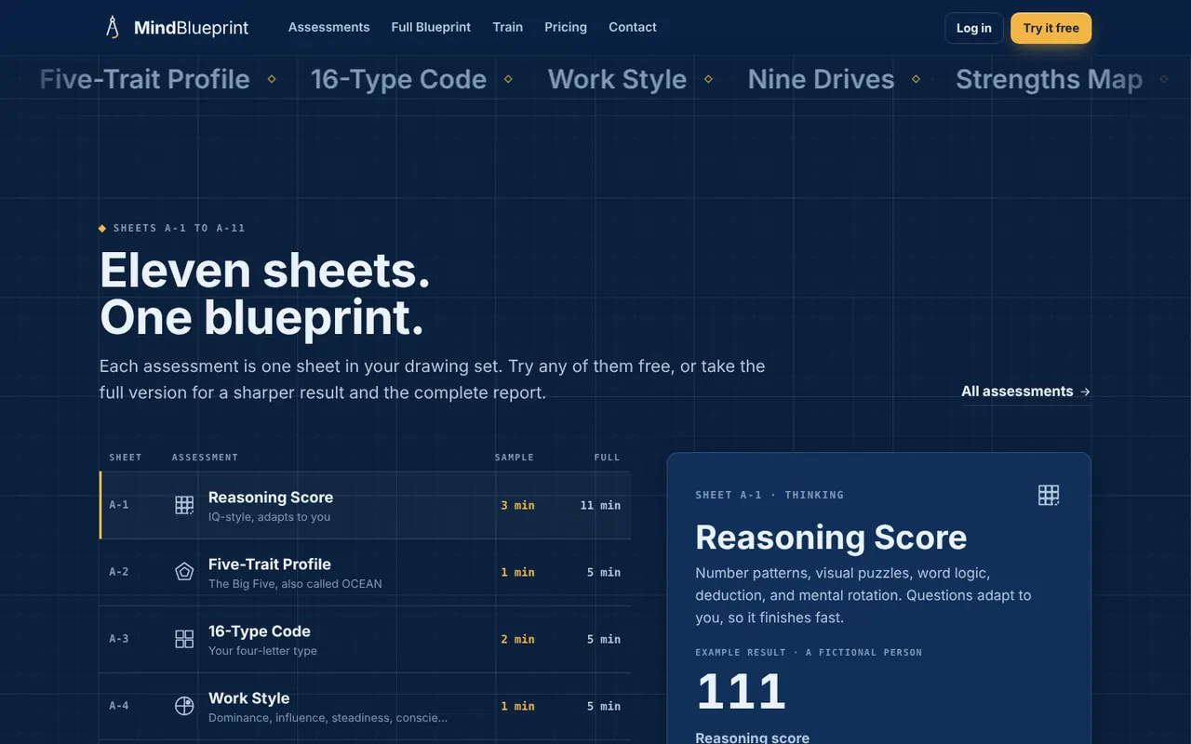Follow the All assessments link

pyautogui.click(x=1025, y=392)
